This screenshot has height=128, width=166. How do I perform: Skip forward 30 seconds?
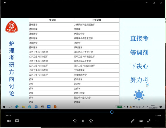coord(91,121)
